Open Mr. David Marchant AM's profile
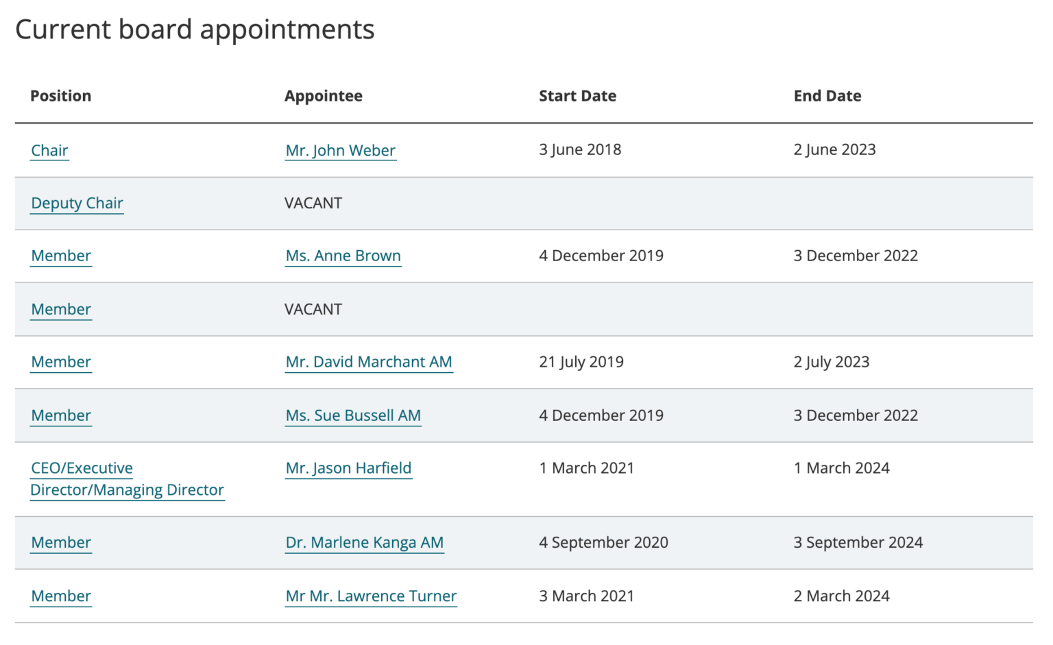Screen dimensions: 1053x645 point(368,362)
